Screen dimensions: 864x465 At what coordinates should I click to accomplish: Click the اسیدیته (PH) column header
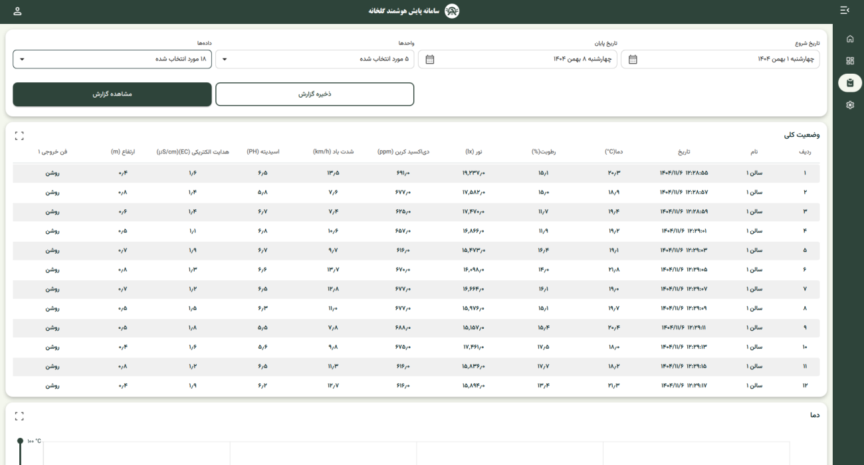[263, 152]
